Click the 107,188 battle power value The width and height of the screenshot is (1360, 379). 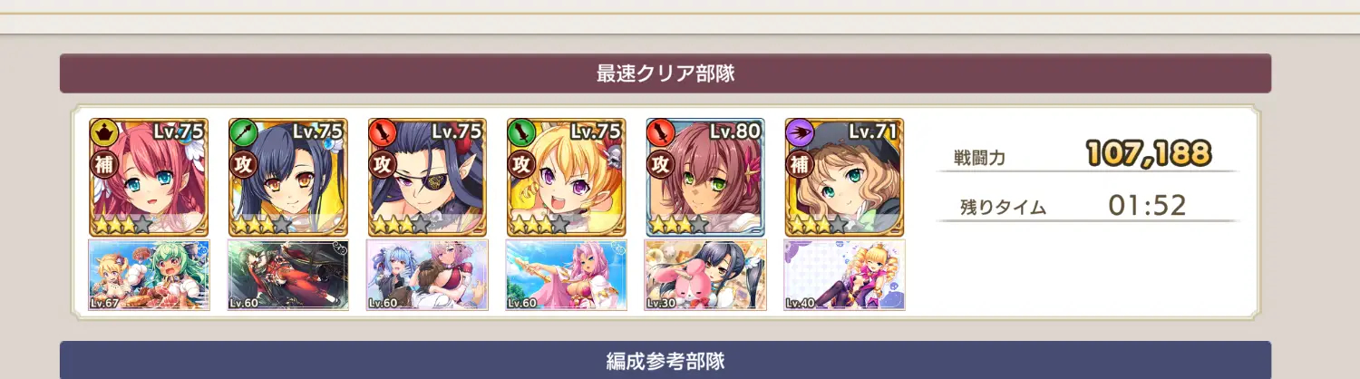tap(1149, 155)
